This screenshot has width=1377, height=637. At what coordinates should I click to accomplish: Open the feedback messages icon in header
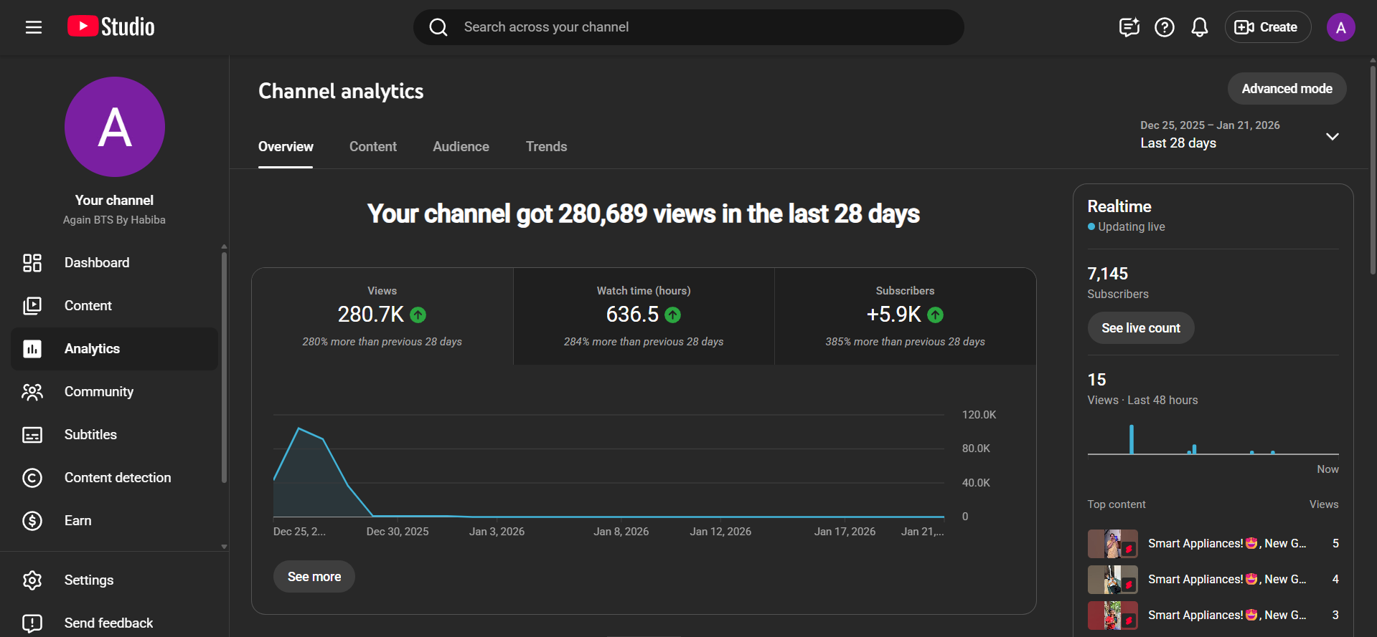click(x=1129, y=27)
